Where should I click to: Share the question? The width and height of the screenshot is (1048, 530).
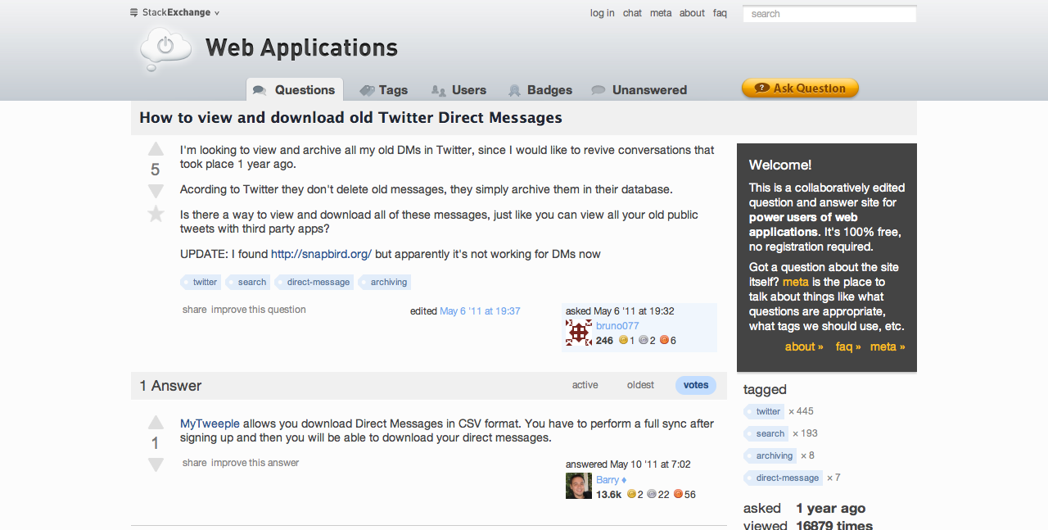(x=195, y=310)
